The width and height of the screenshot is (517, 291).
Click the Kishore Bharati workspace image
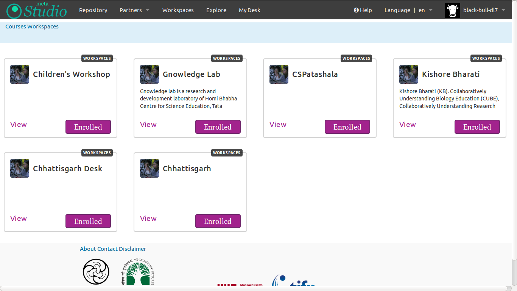tap(409, 74)
